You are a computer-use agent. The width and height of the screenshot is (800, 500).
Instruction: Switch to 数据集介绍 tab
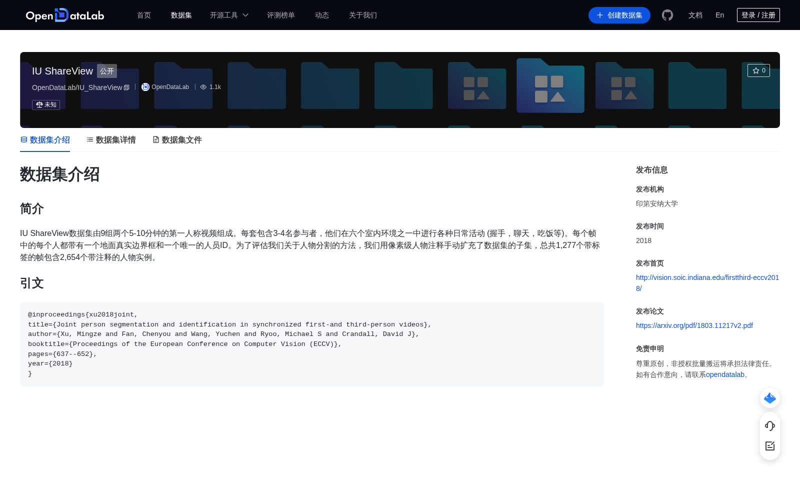45,140
